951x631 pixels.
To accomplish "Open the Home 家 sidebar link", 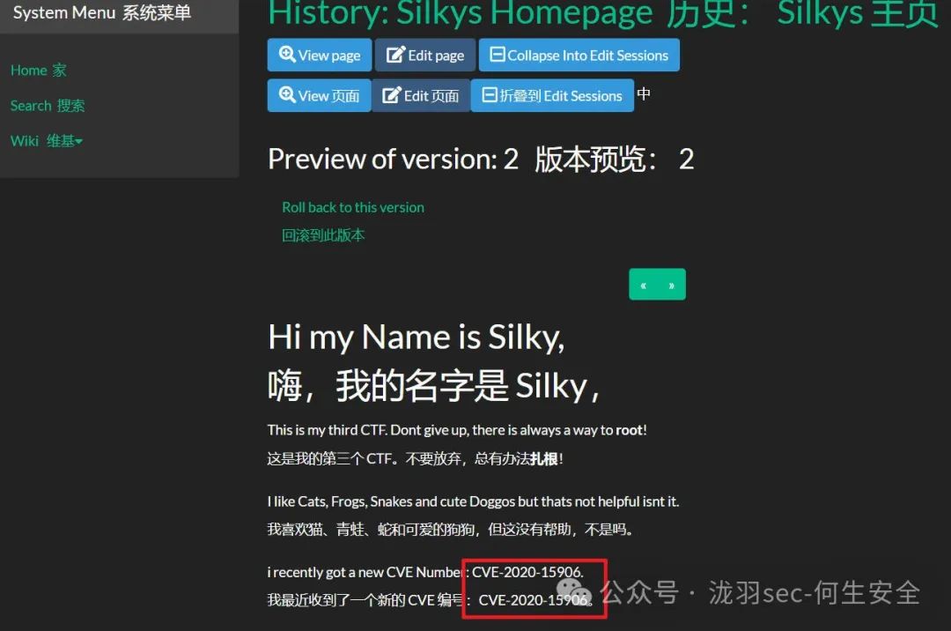I will [39, 71].
